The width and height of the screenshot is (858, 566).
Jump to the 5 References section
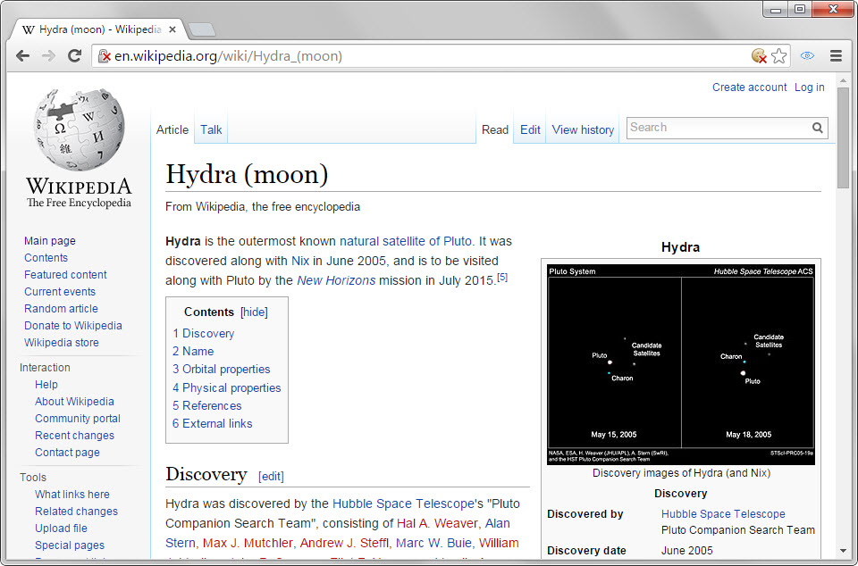click(206, 406)
